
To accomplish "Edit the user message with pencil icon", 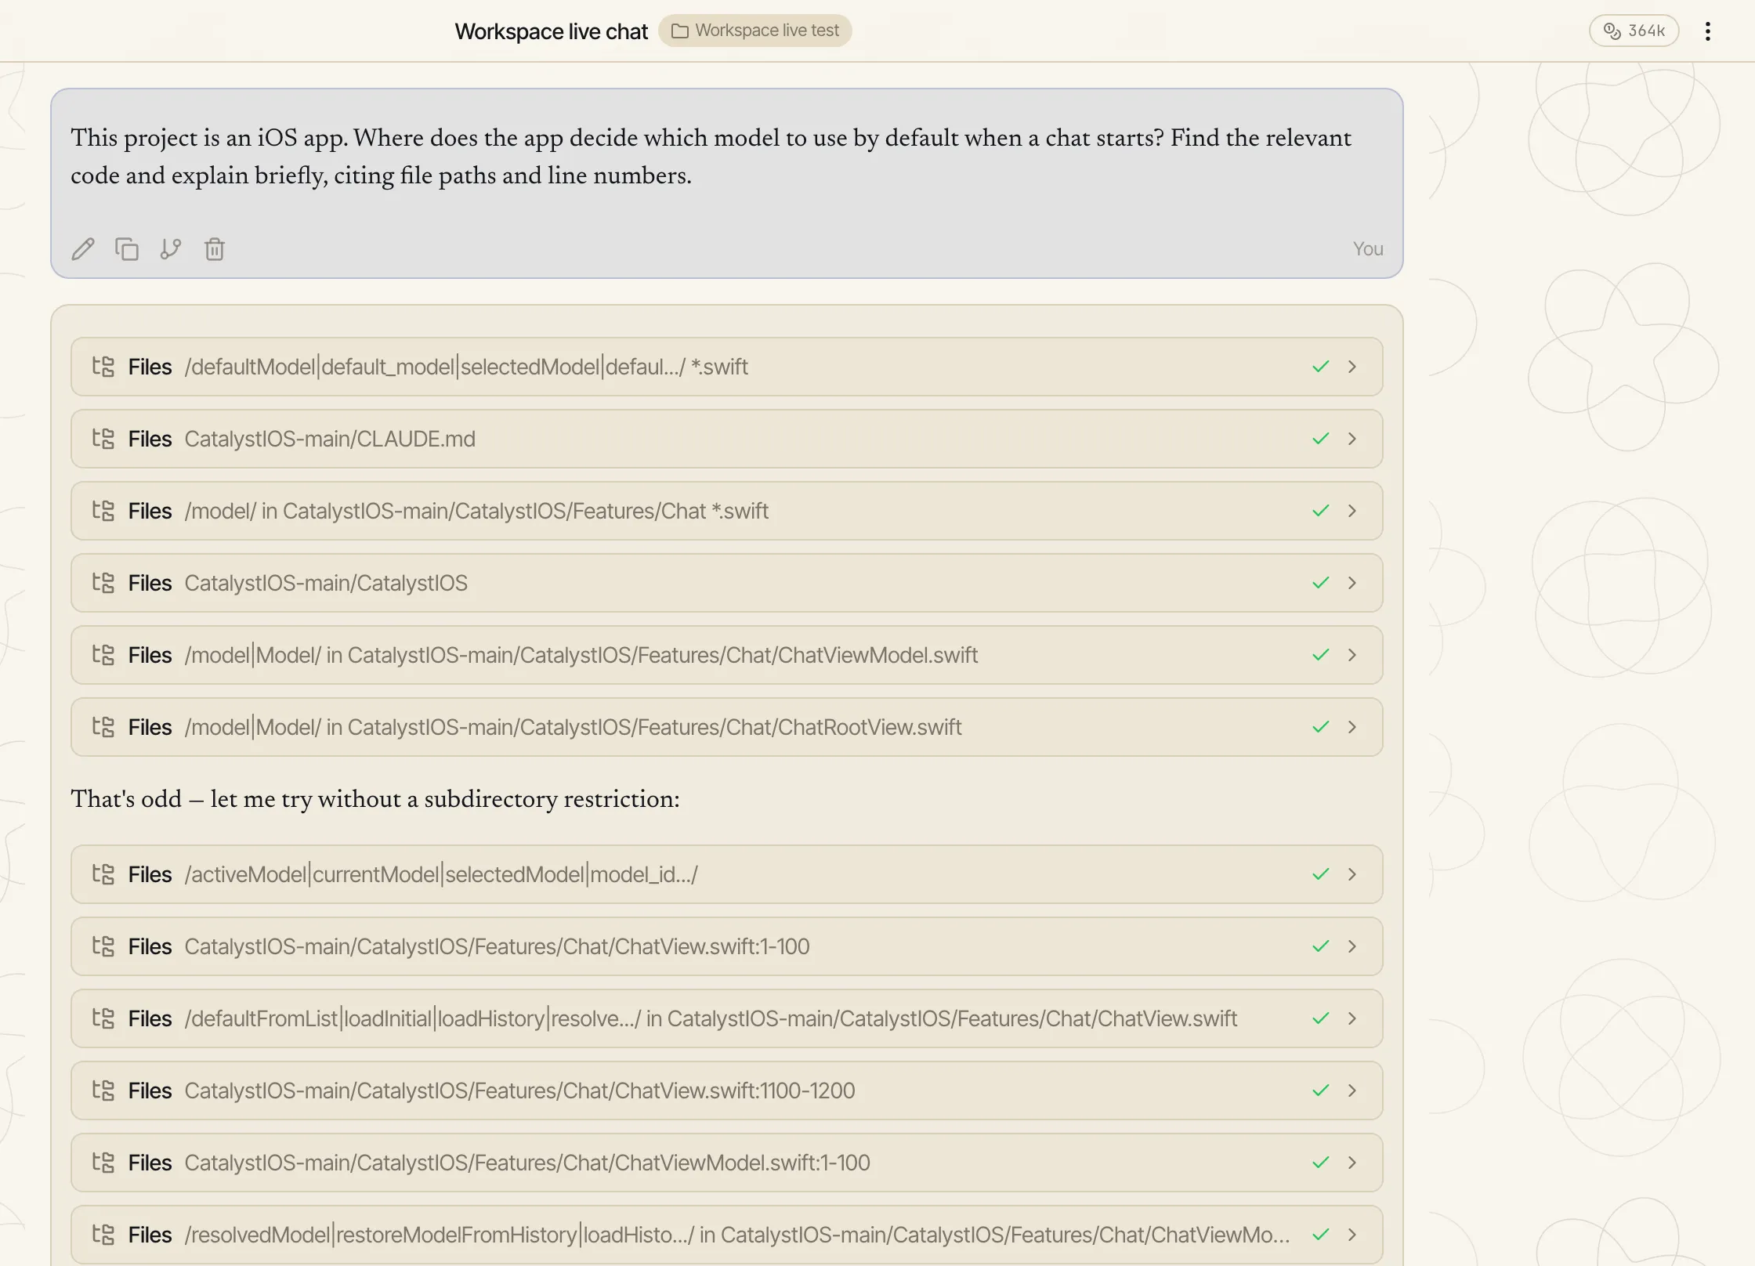I will click(83, 249).
